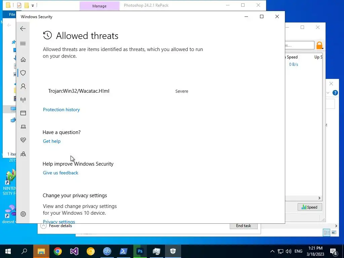Open the Privacy settings link

[x=59, y=221]
